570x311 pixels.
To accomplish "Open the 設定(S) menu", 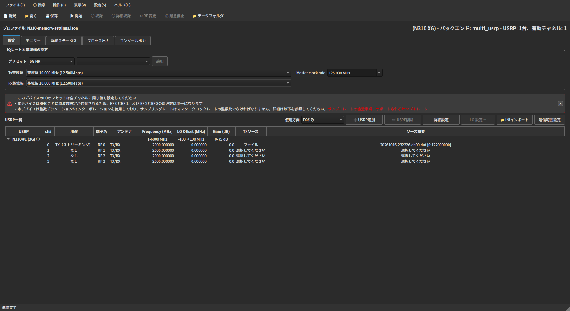I will pos(100,5).
